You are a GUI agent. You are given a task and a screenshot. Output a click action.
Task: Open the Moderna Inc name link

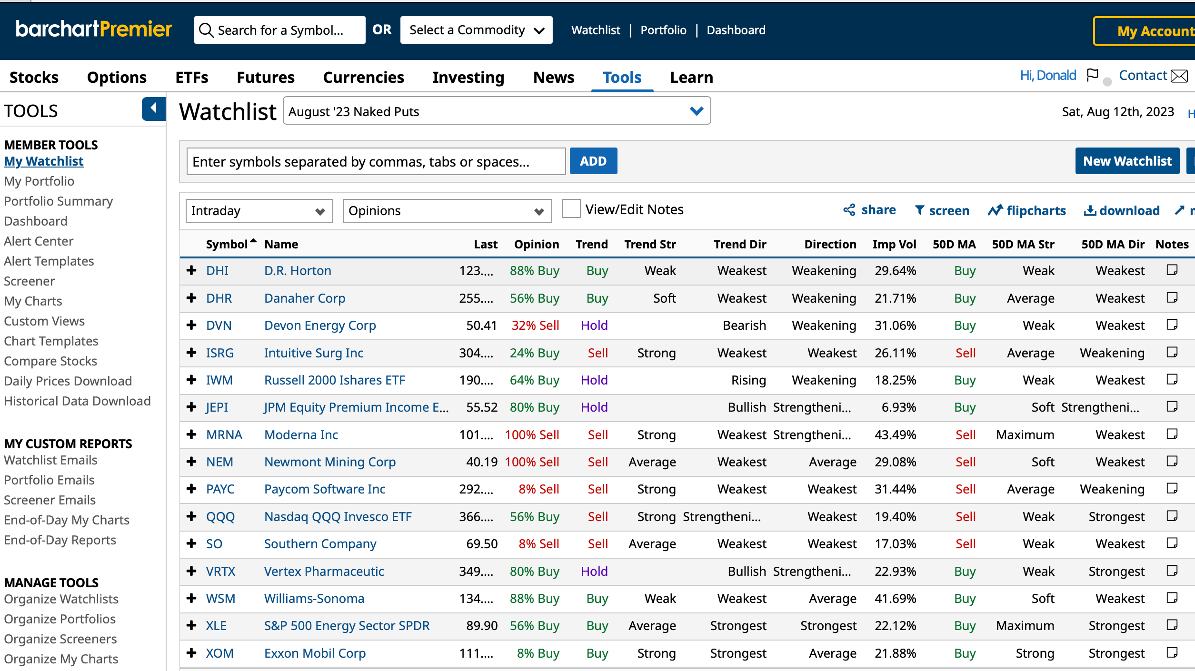301,434
